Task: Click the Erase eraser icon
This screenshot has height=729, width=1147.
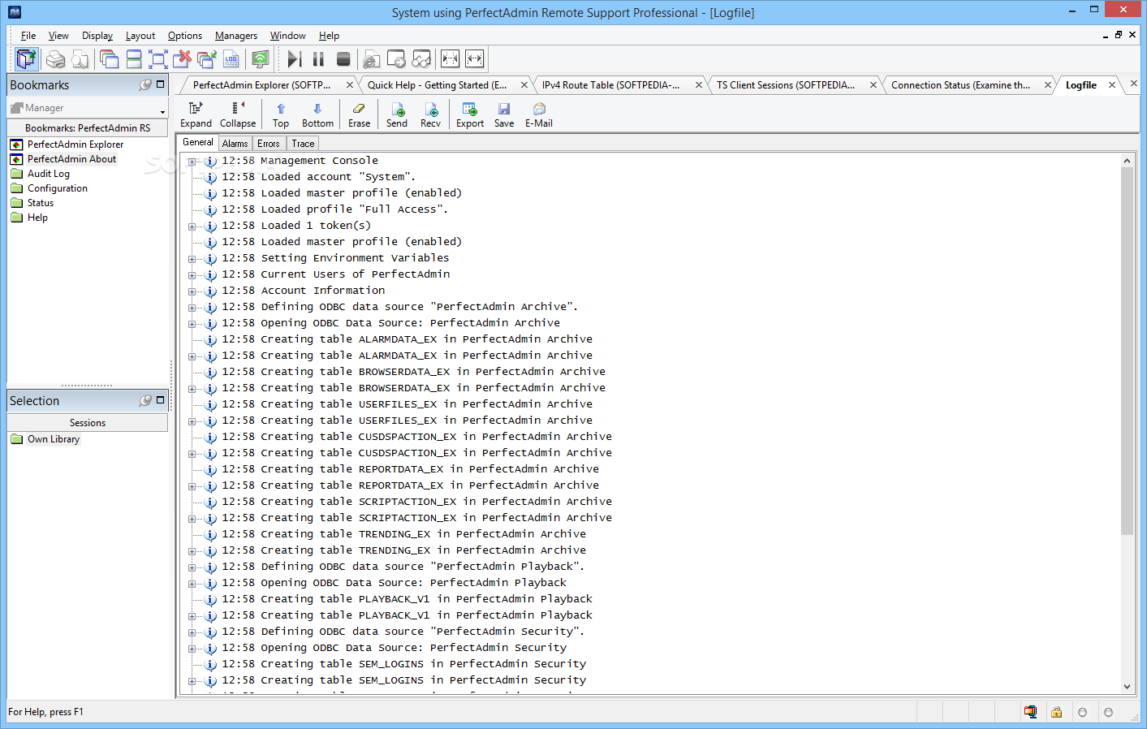Action: pyautogui.click(x=359, y=115)
